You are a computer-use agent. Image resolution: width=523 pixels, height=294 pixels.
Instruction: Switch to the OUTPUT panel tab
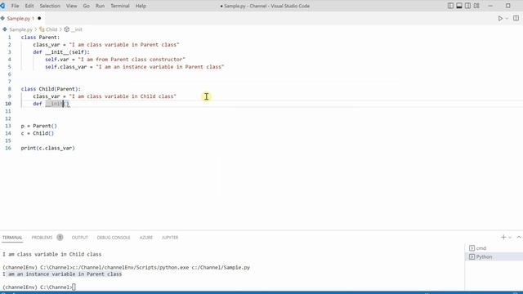click(x=80, y=238)
